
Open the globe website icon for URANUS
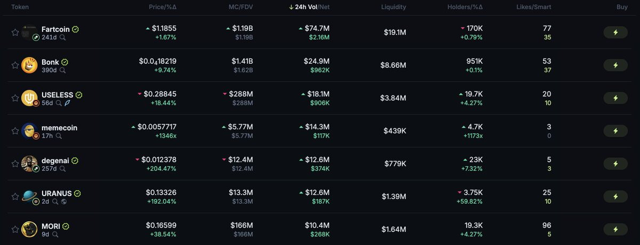tap(63, 202)
